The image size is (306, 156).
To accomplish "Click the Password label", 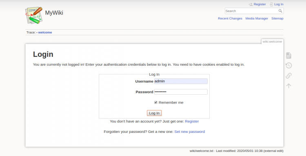I will pyautogui.click(x=144, y=92).
